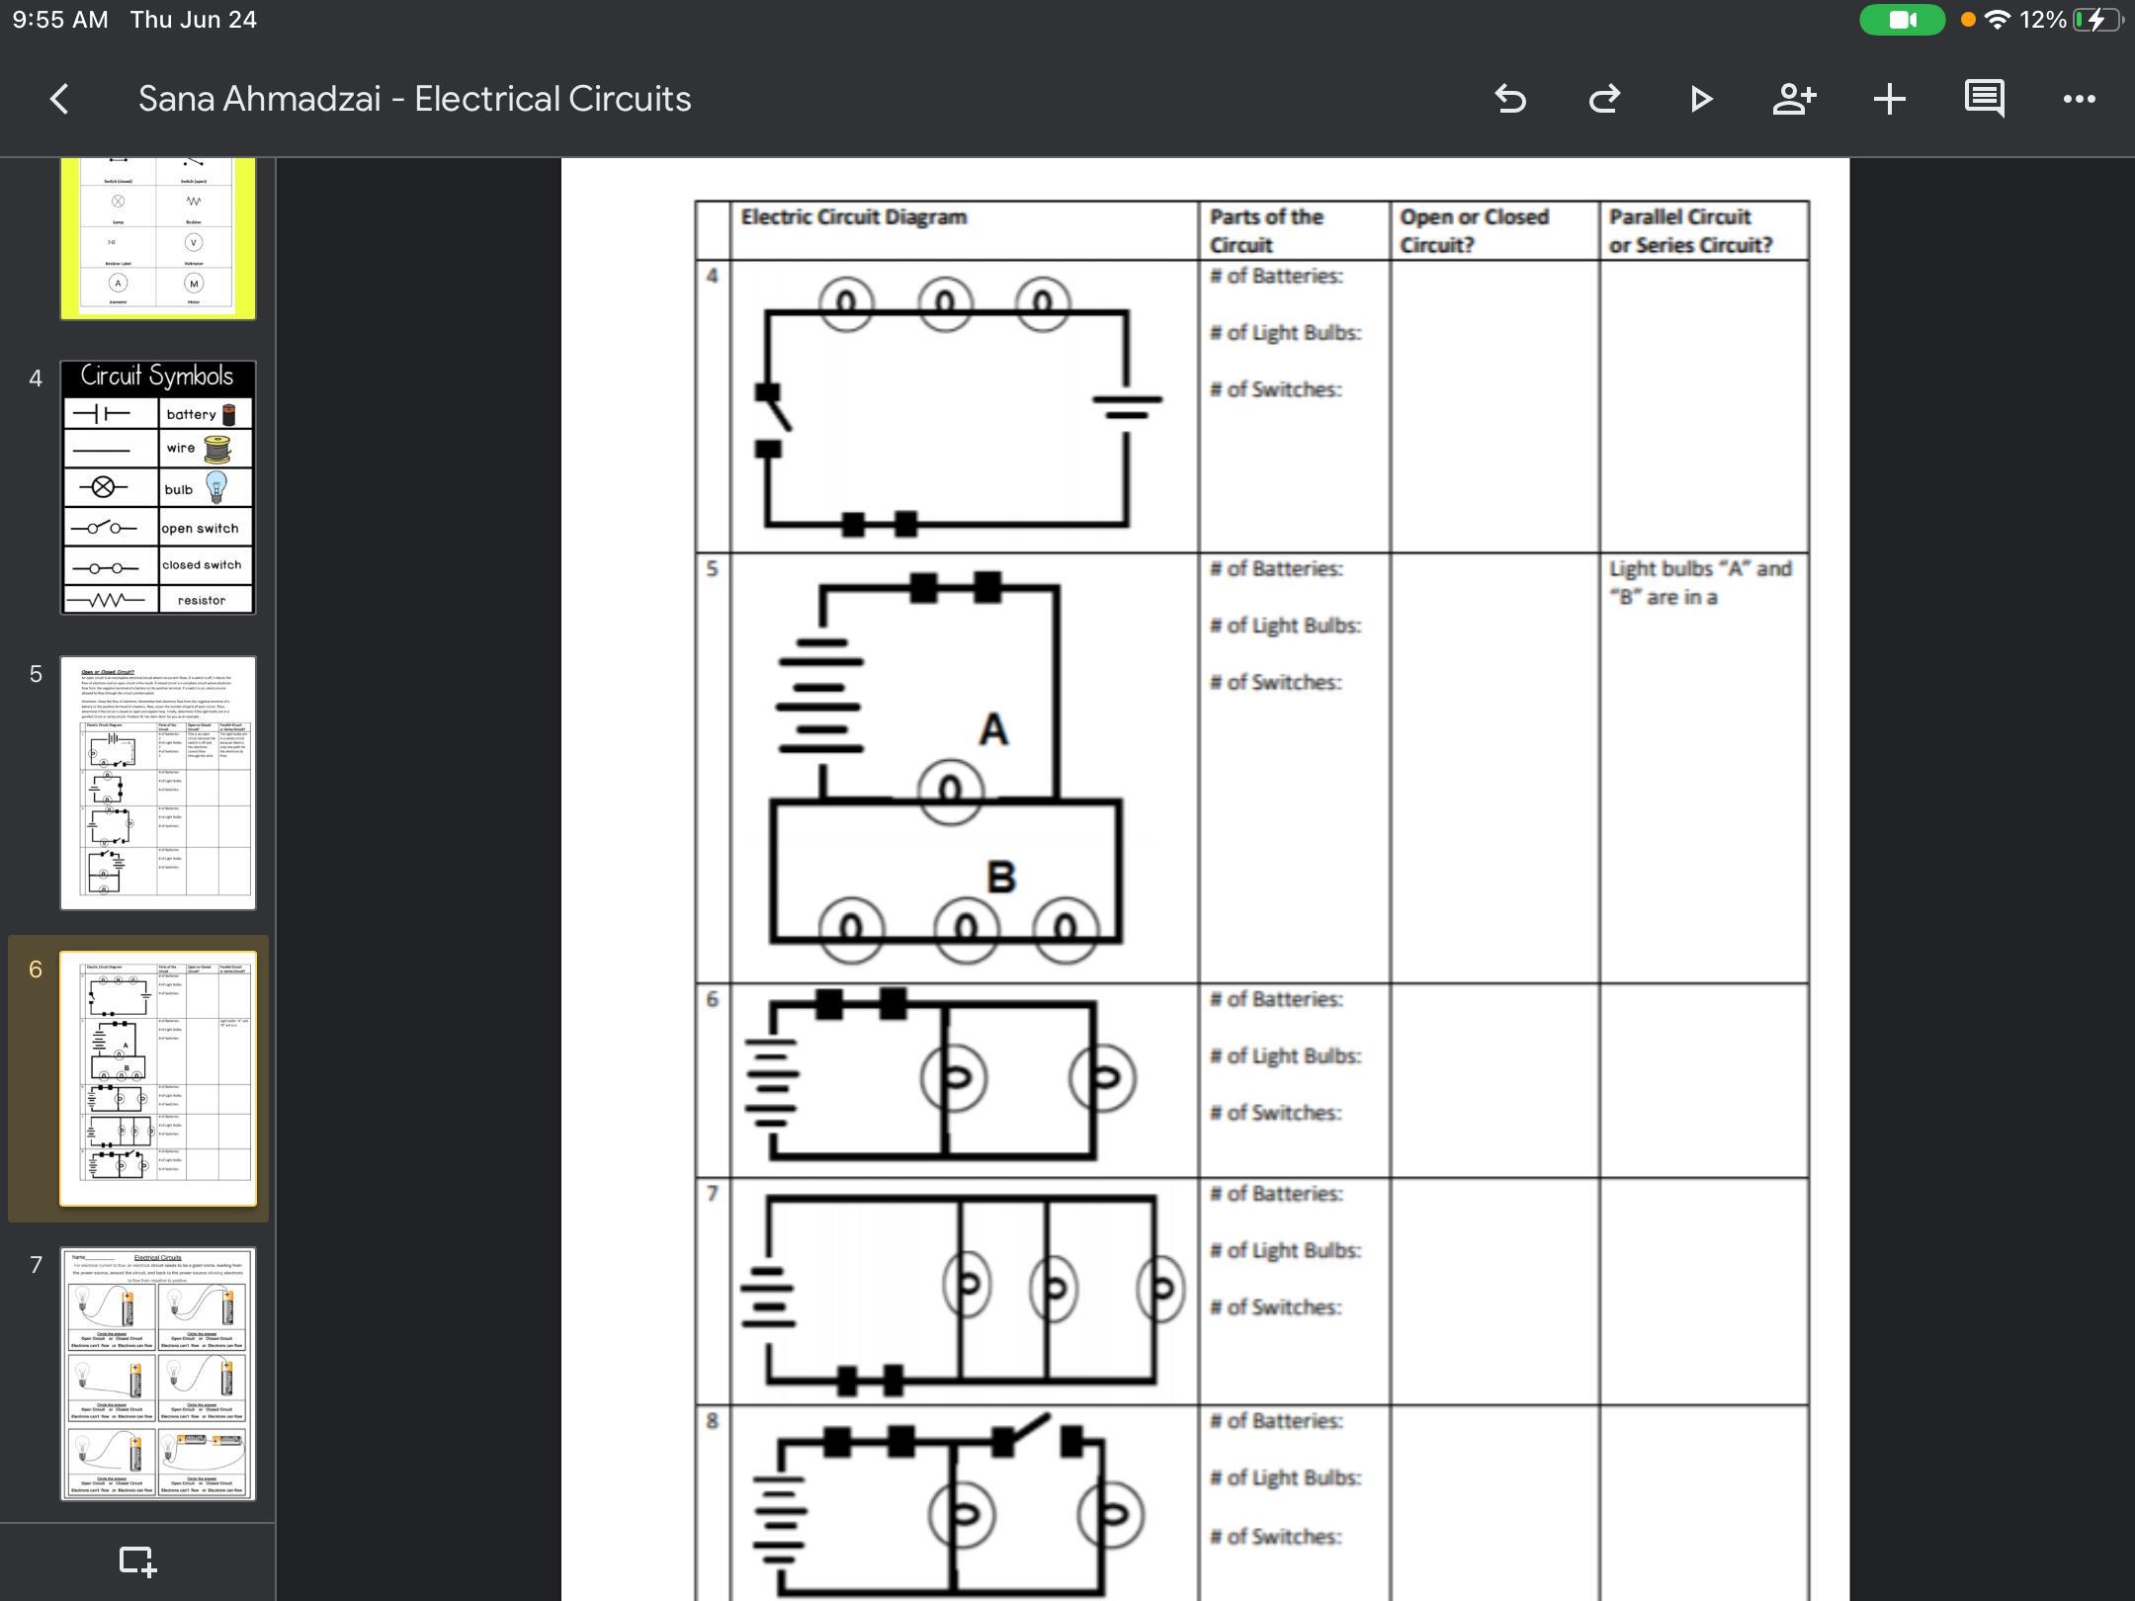
Task: Tap the Parallel Circuit or Series header cell
Action: tap(1703, 230)
